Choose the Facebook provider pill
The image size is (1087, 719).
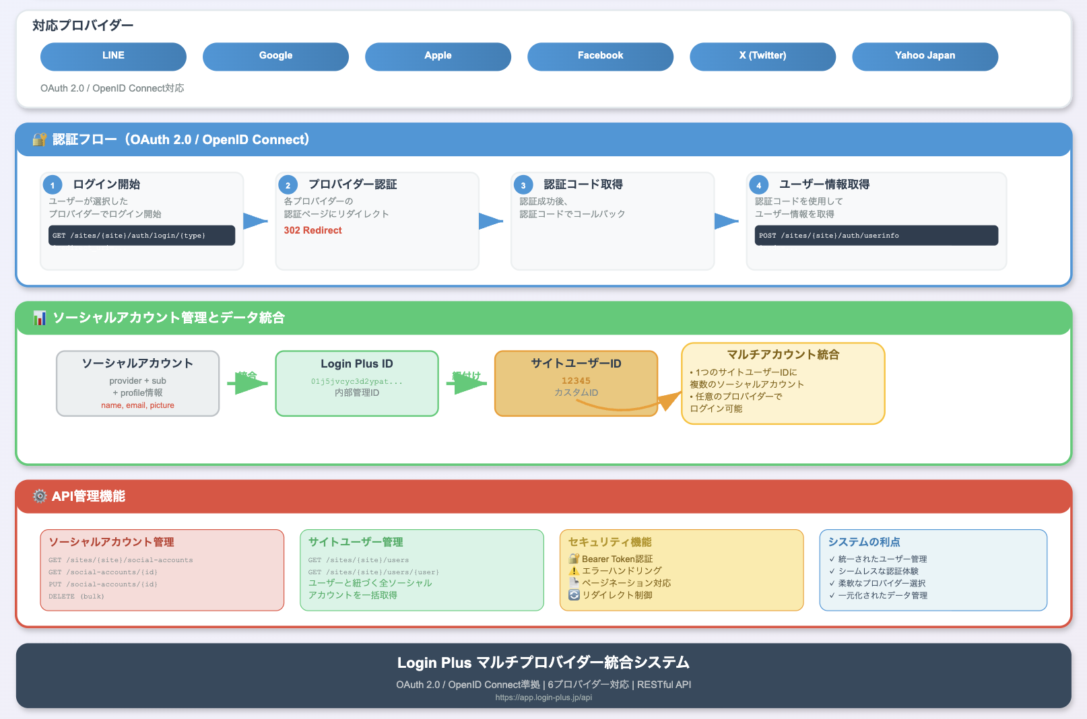[x=600, y=57]
